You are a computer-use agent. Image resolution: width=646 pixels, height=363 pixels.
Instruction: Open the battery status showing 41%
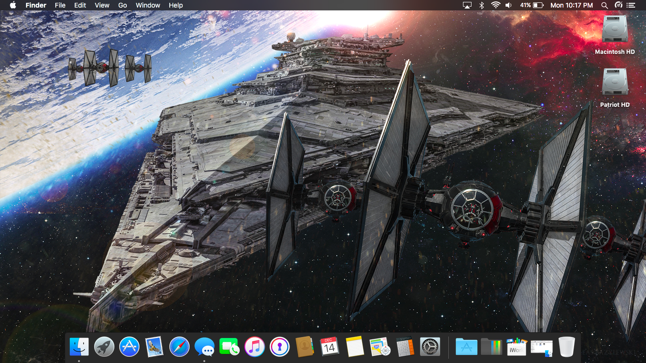tap(532, 5)
